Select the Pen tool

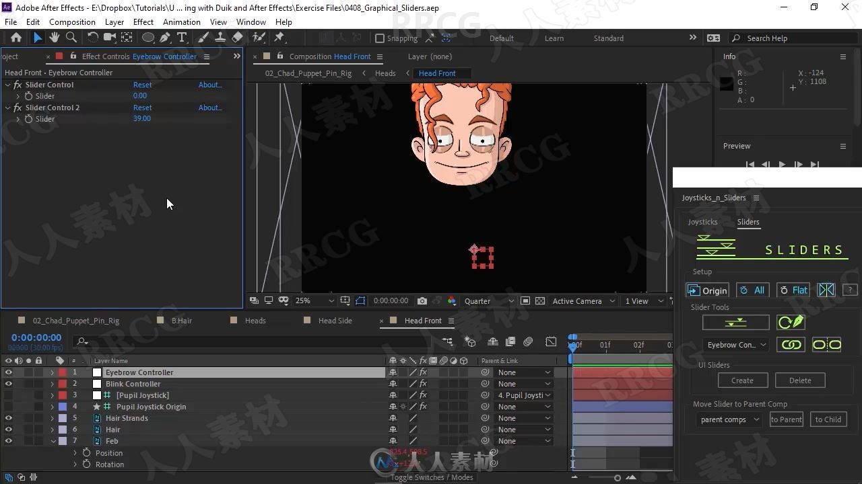point(165,38)
